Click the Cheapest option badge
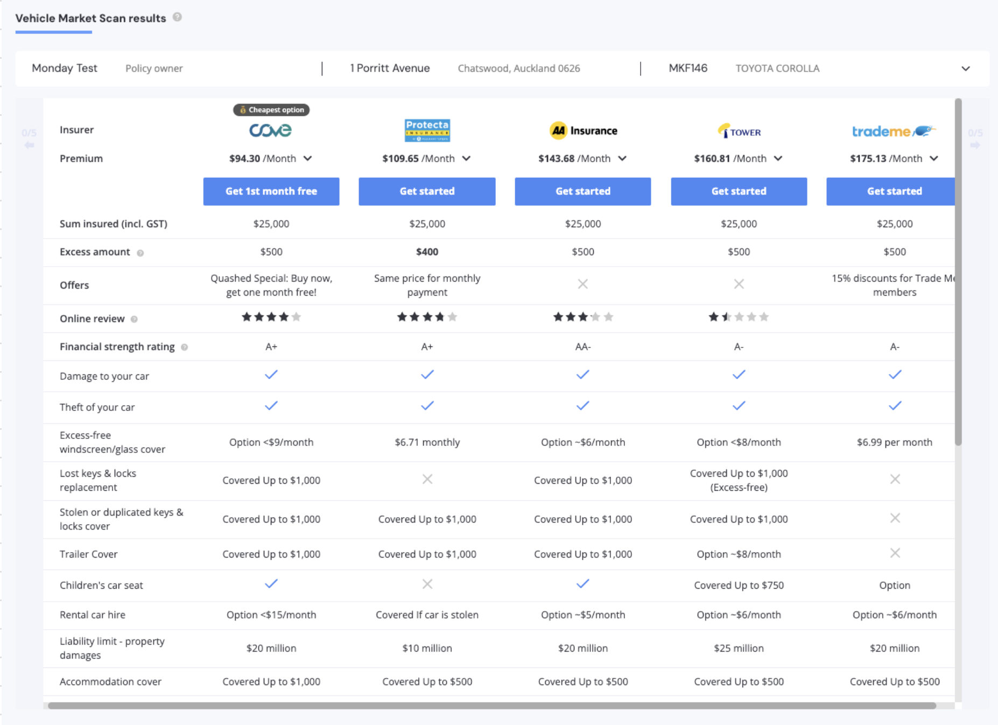The image size is (998, 725). tap(271, 110)
